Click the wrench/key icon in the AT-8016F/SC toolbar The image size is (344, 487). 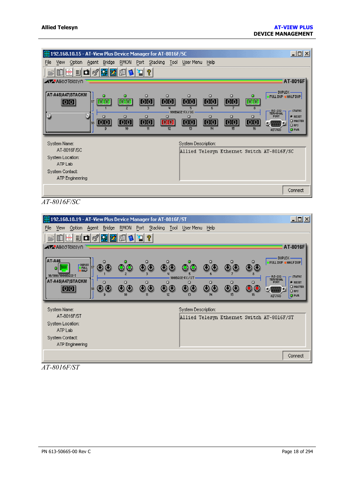click(95, 72)
